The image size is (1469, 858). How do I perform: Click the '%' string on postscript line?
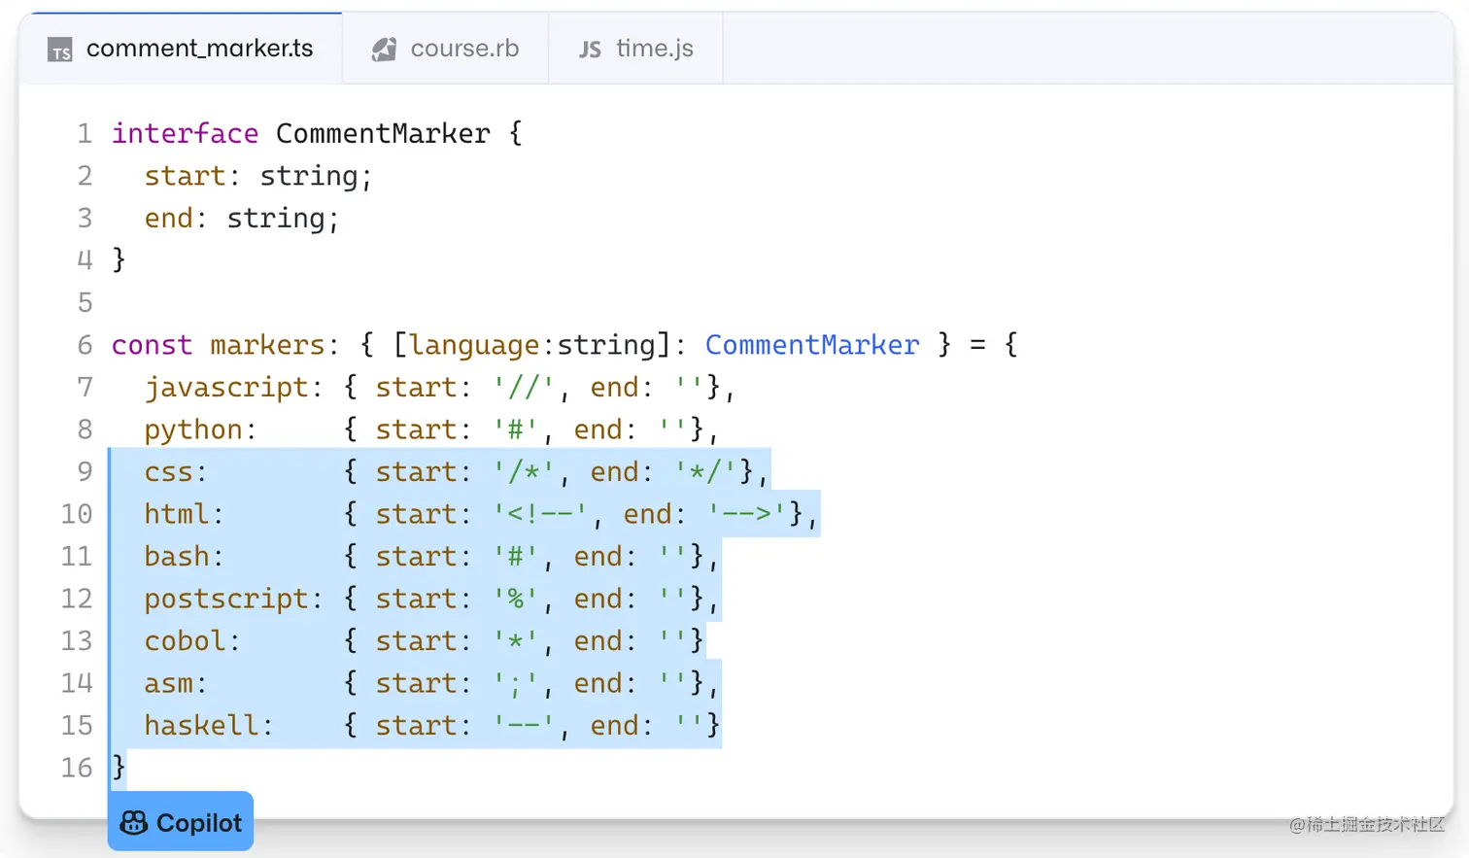[x=516, y=600]
